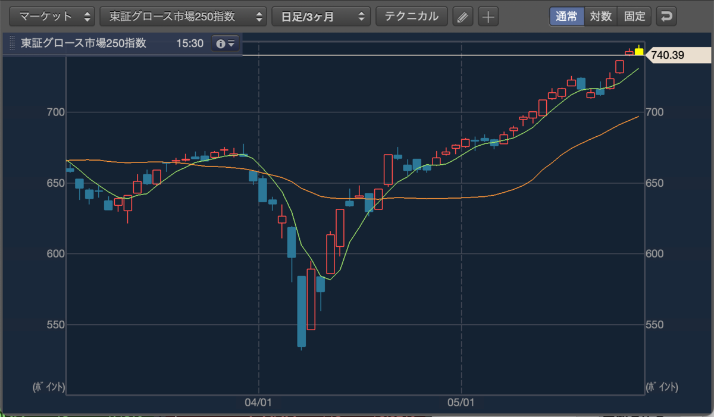The width and height of the screenshot is (714, 417).
Task: Click the 東証グロース市場250指数 legend title
Action: click(x=83, y=43)
